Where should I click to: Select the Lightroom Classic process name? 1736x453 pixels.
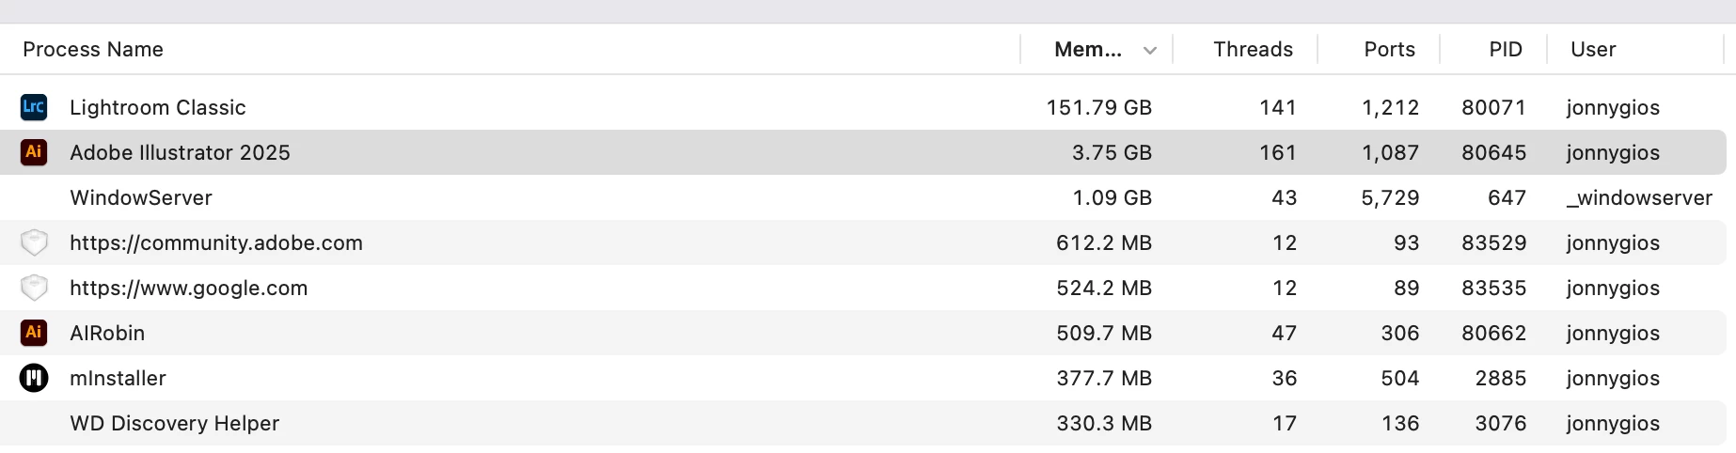pyautogui.click(x=158, y=107)
